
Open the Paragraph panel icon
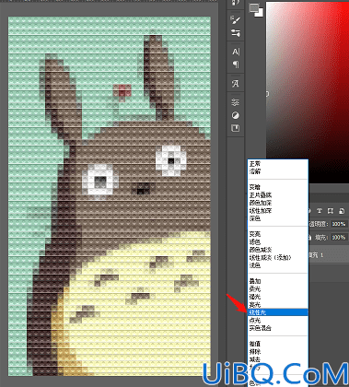click(236, 64)
